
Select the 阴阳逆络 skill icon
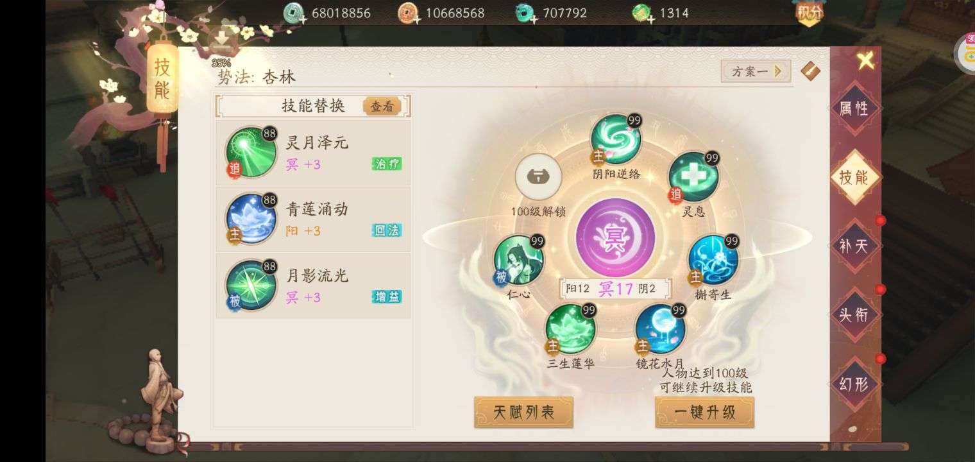point(615,139)
